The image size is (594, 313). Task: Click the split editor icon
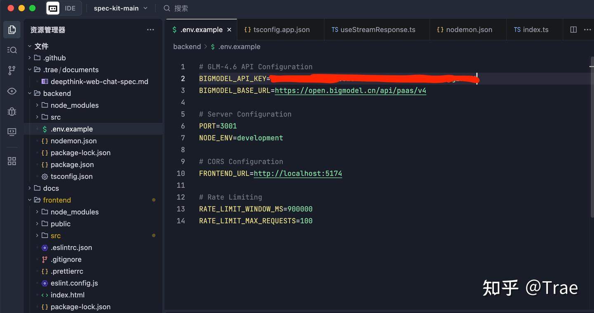coord(573,30)
